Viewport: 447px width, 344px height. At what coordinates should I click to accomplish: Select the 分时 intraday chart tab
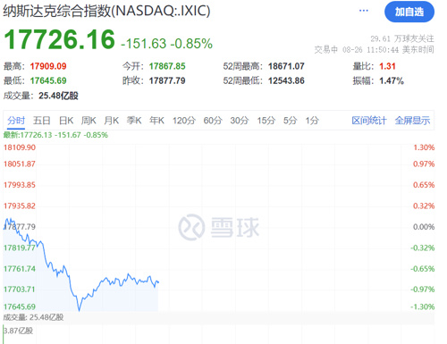pyautogui.click(x=16, y=121)
